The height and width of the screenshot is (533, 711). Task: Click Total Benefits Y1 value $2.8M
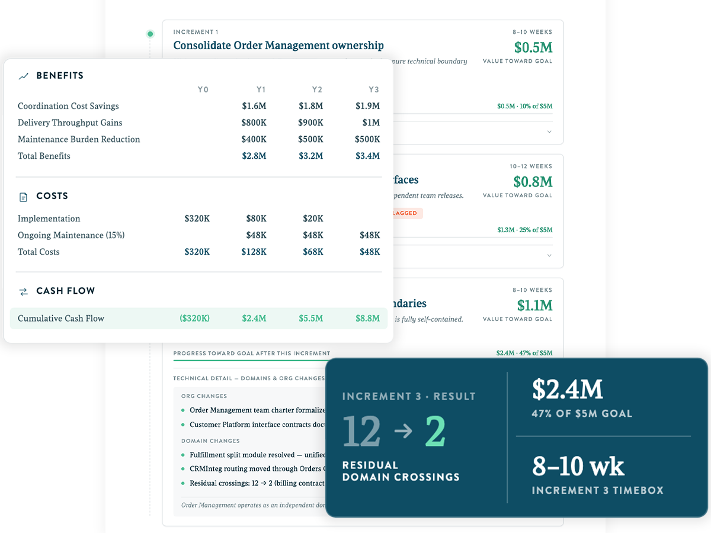pyautogui.click(x=254, y=156)
